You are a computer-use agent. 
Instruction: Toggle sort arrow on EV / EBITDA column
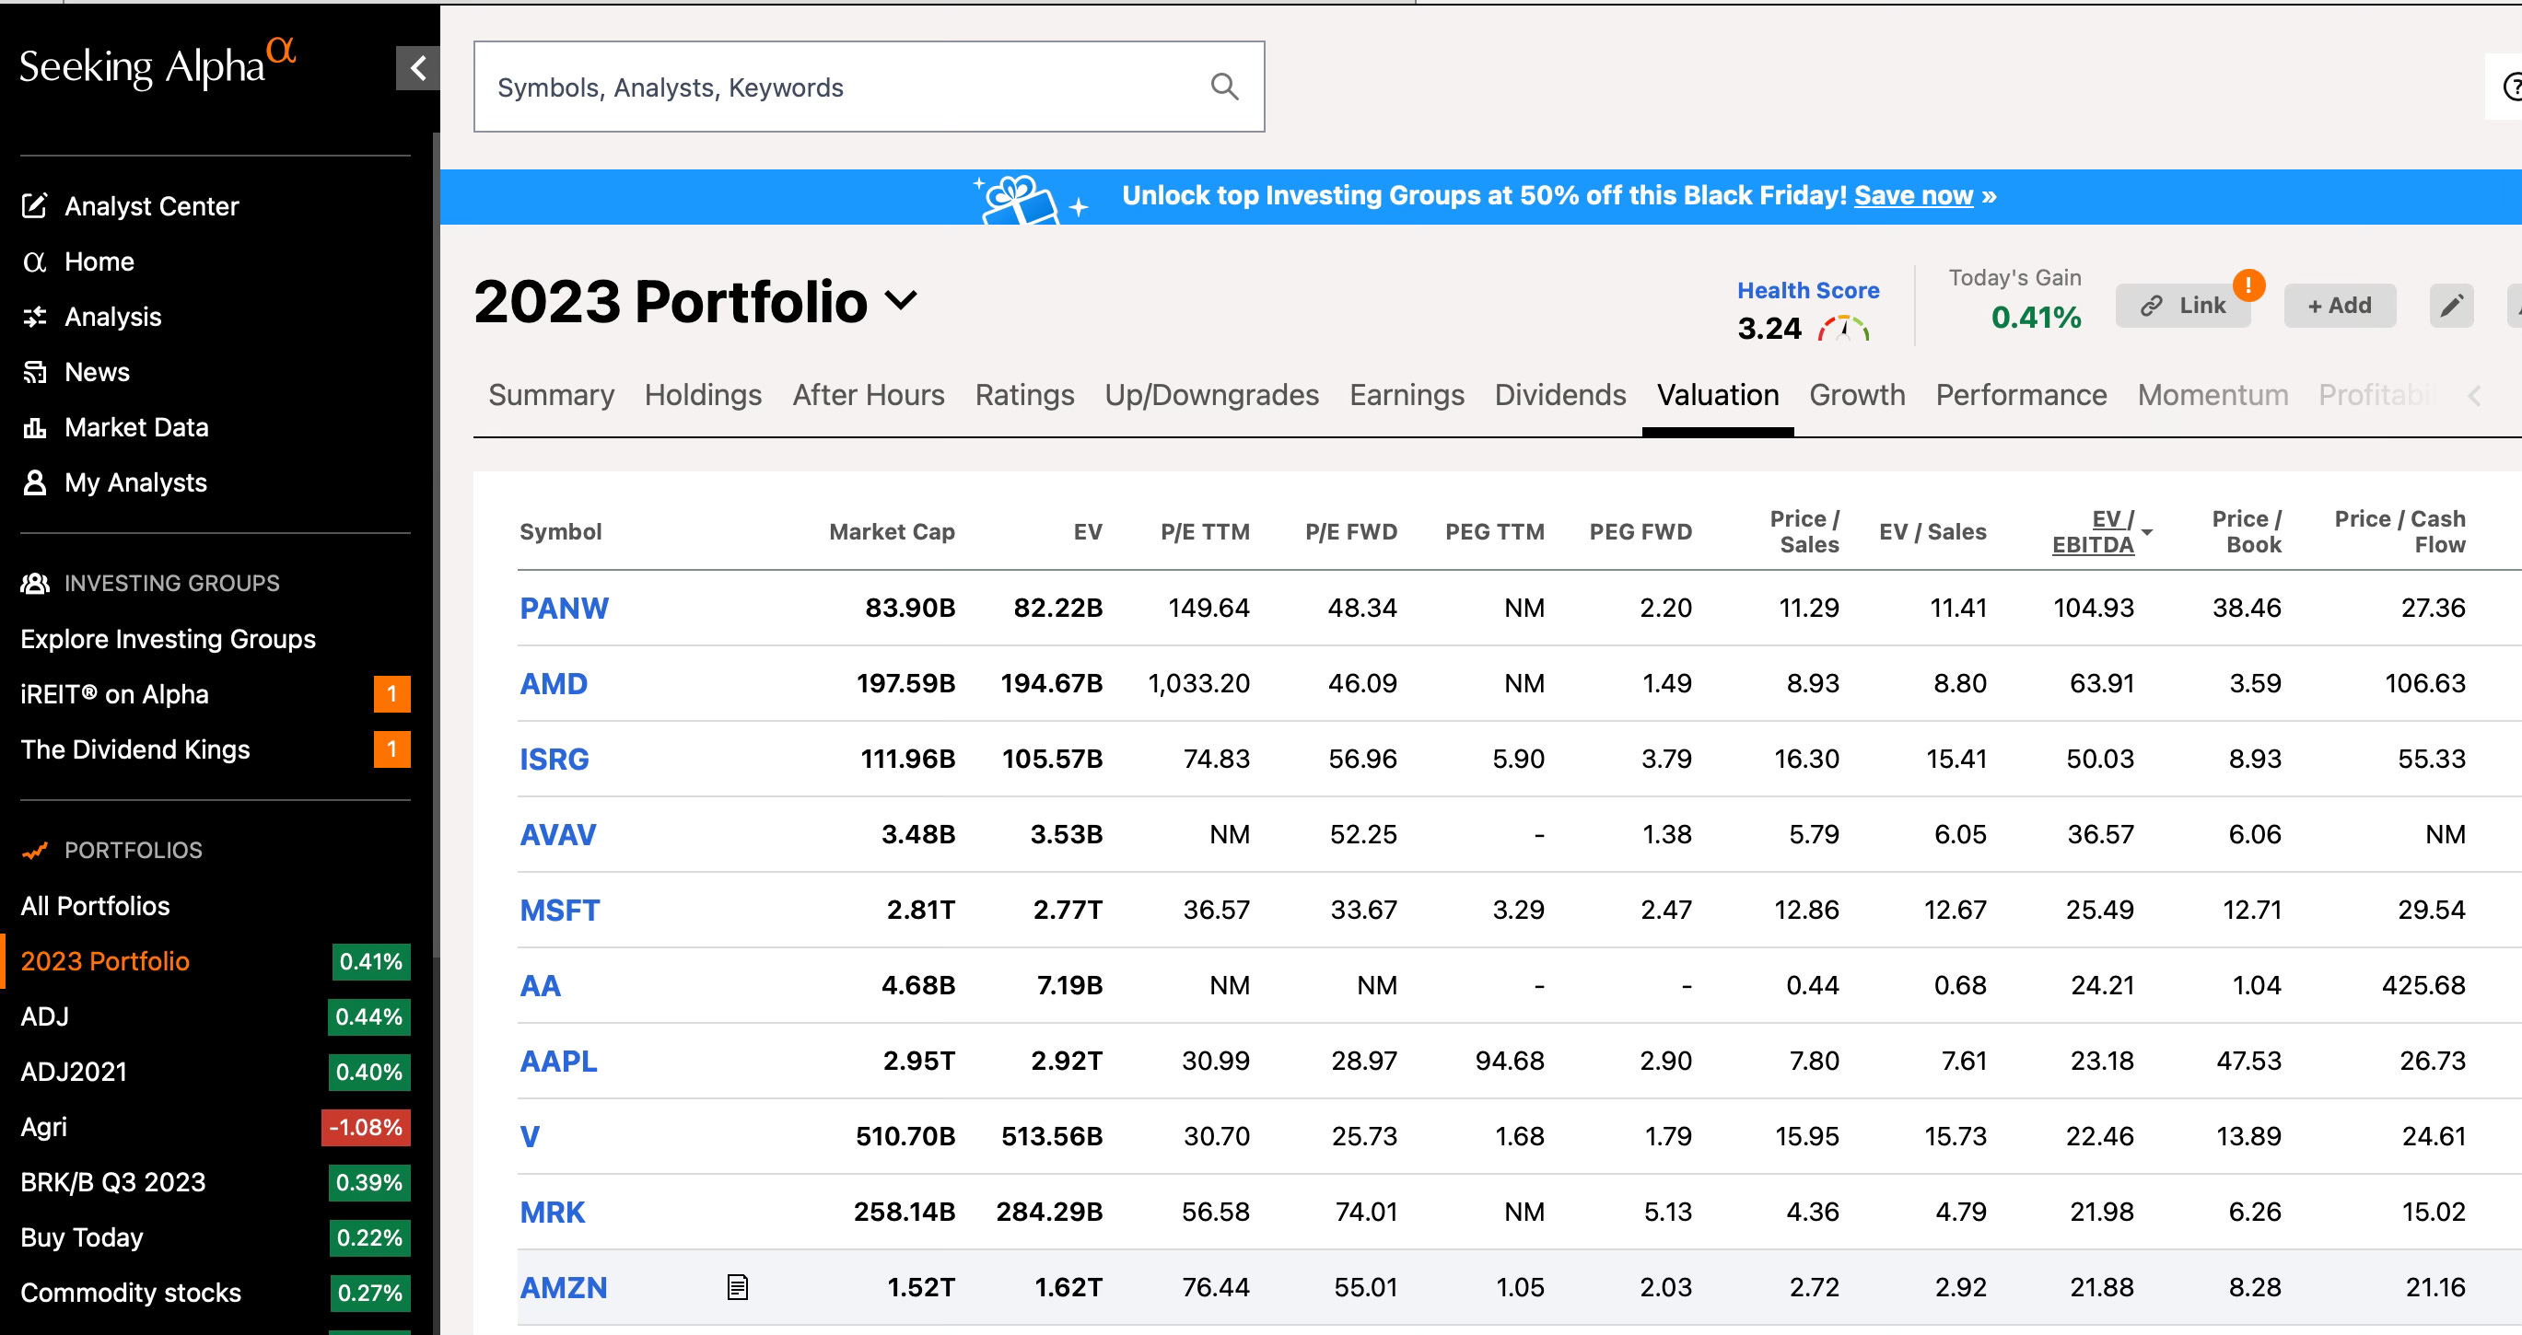click(x=2147, y=532)
